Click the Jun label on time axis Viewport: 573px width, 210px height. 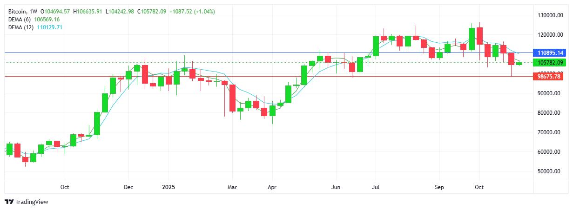[x=335, y=187]
